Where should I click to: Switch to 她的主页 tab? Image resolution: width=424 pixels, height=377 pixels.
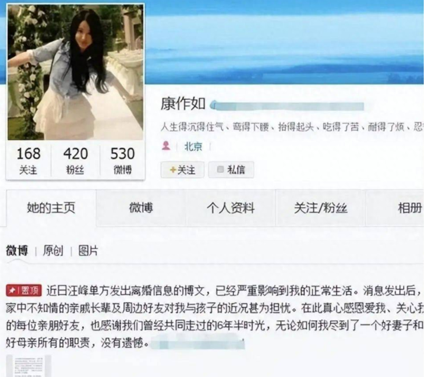[51, 208]
